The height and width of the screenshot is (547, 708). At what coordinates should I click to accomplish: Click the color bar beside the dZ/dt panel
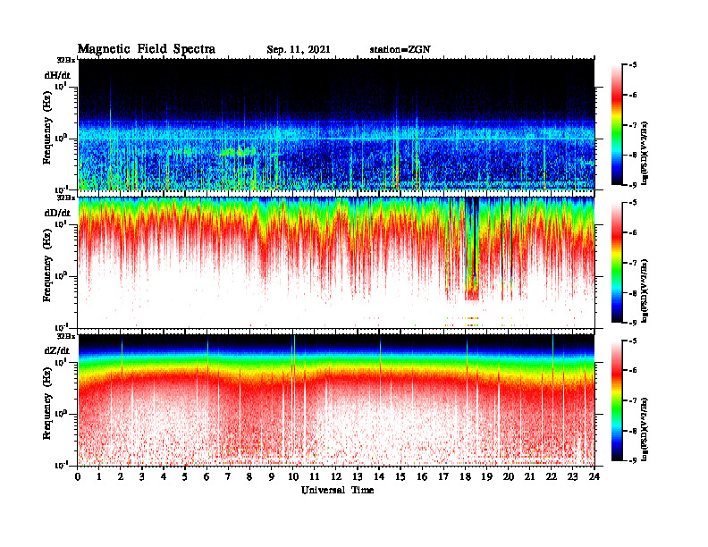click(x=617, y=400)
